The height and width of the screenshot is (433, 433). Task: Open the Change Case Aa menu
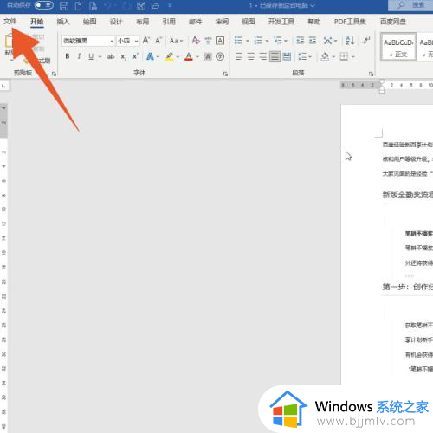click(x=176, y=41)
